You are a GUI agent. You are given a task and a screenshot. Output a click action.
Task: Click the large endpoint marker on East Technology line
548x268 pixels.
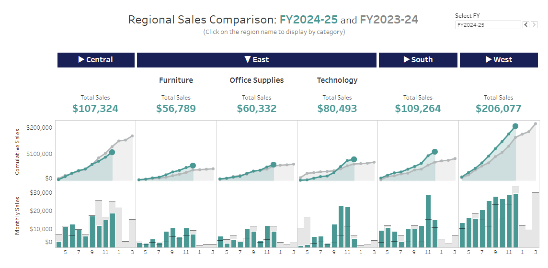(x=354, y=159)
